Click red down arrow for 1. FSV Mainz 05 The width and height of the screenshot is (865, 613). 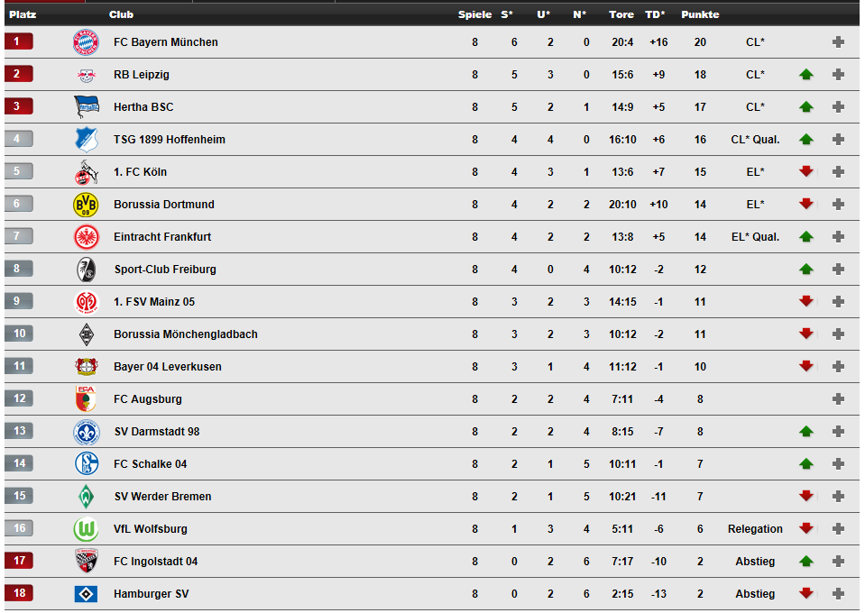coord(806,302)
